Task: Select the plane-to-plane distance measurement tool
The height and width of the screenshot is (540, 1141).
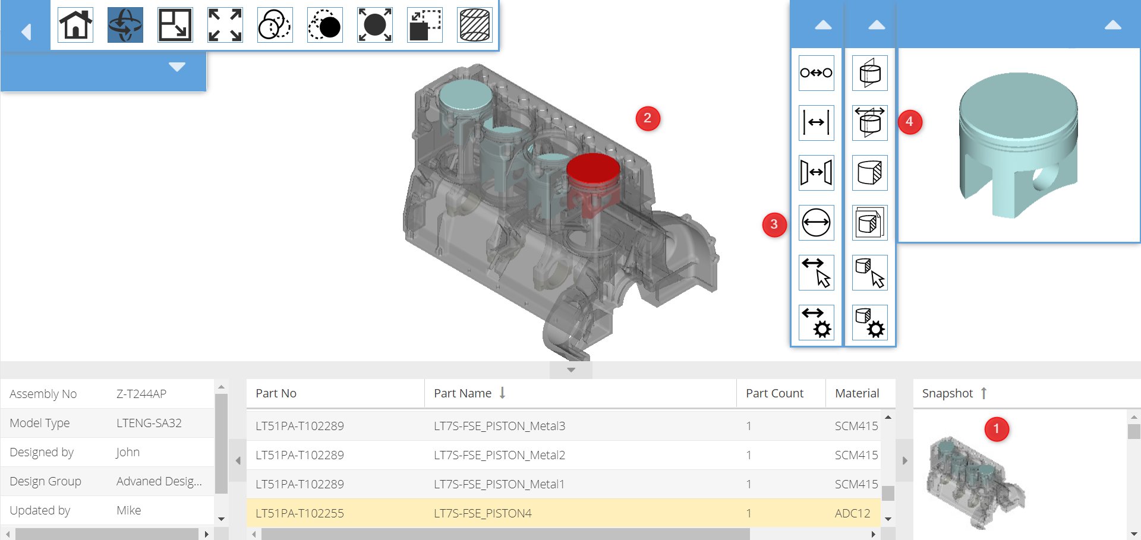Action: pos(816,172)
